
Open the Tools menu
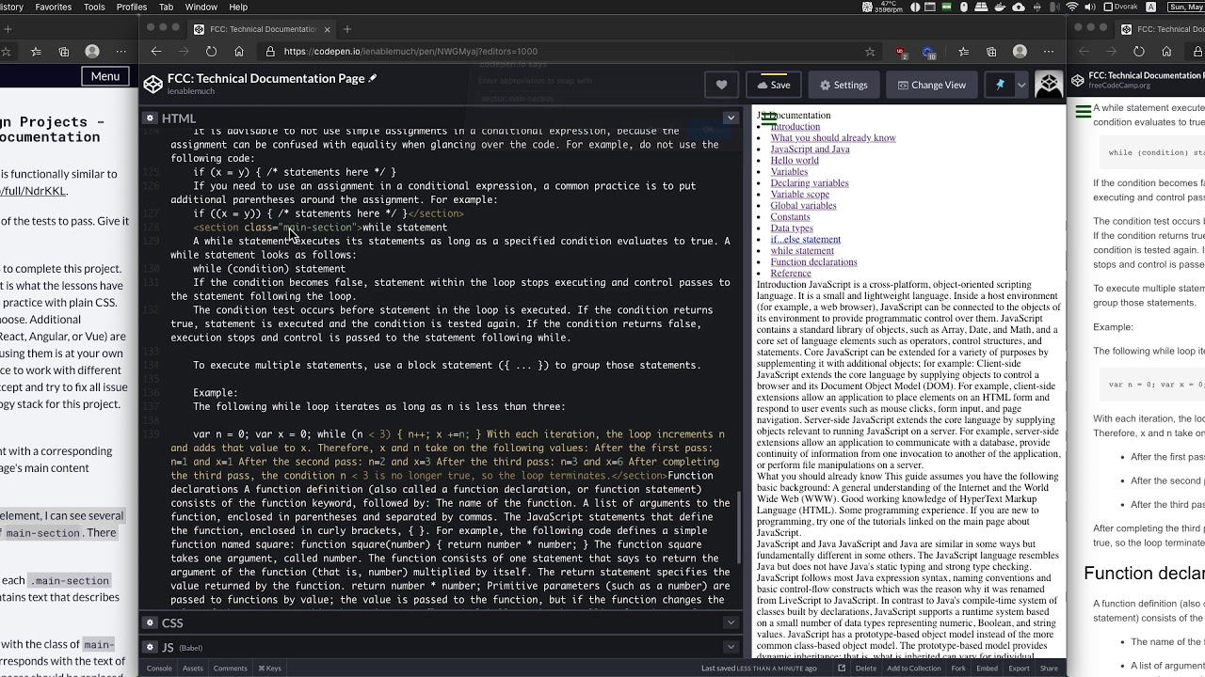(x=94, y=7)
